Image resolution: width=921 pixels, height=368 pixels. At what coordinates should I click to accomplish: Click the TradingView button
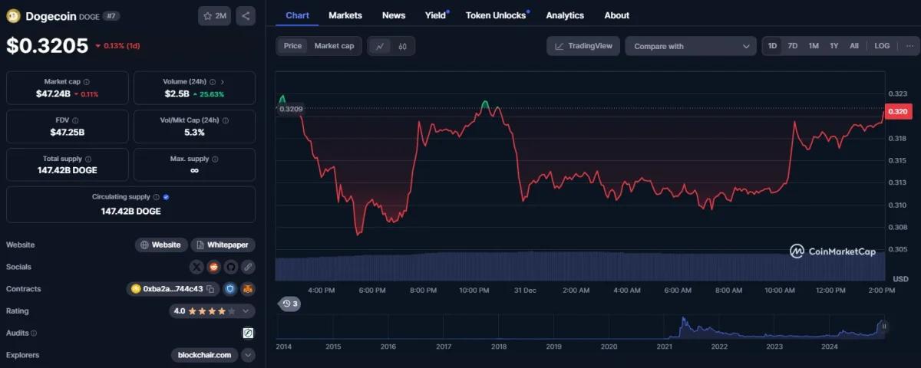583,46
